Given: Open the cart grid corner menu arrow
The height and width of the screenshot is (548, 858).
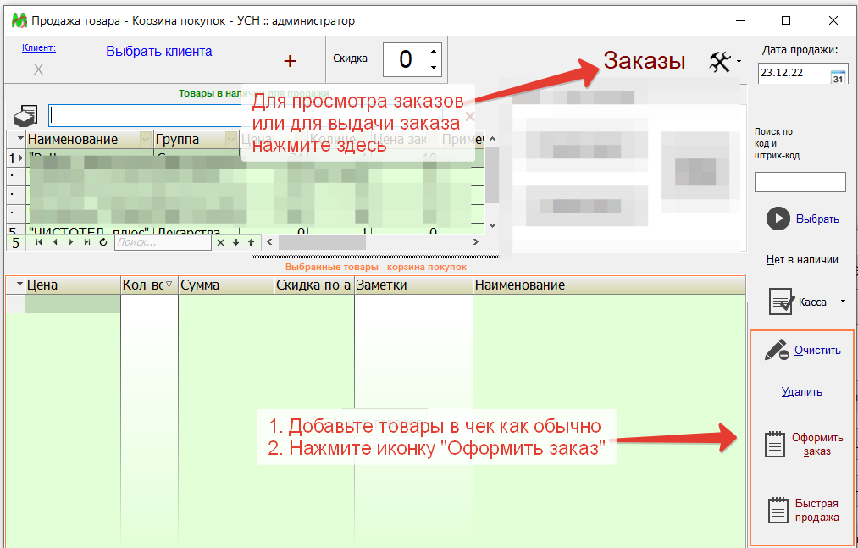Looking at the screenshot, I should pyautogui.click(x=20, y=284).
